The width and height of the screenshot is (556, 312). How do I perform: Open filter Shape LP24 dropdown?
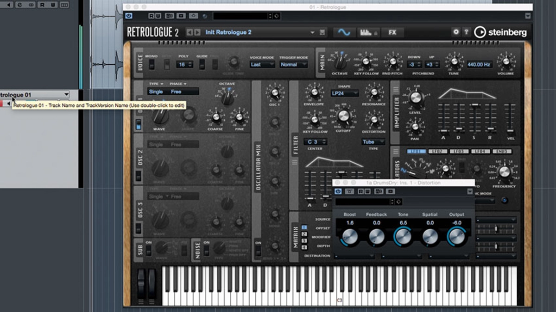click(x=345, y=93)
